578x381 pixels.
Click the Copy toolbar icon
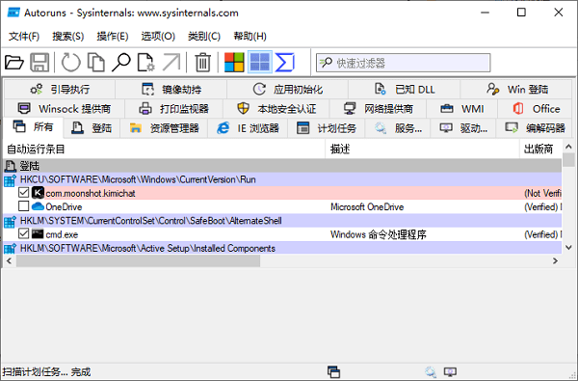(96, 62)
